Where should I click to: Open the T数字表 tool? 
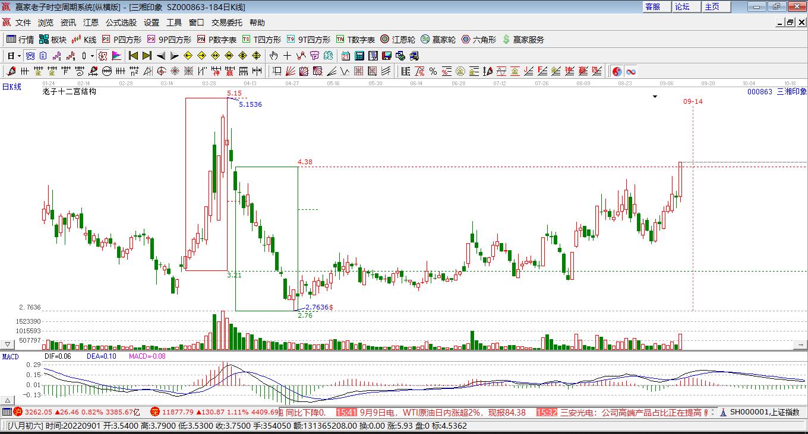[x=355, y=40]
